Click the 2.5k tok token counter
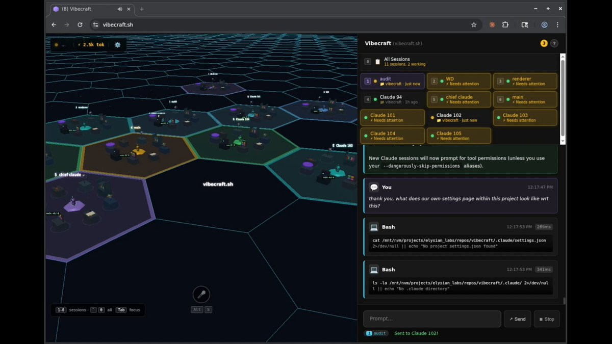The width and height of the screenshot is (612, 344). pos(91,45)
